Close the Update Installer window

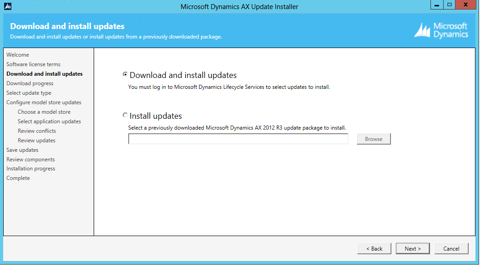tap(465, 5)
